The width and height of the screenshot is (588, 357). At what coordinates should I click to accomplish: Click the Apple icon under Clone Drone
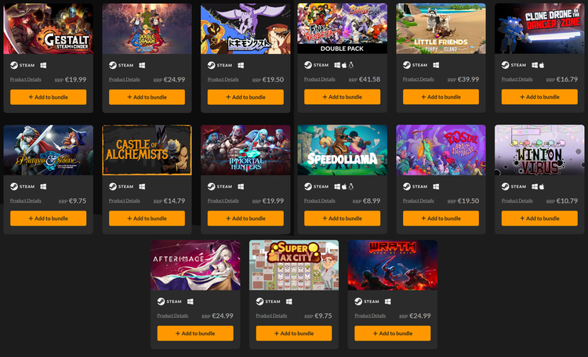pos(542,65)
